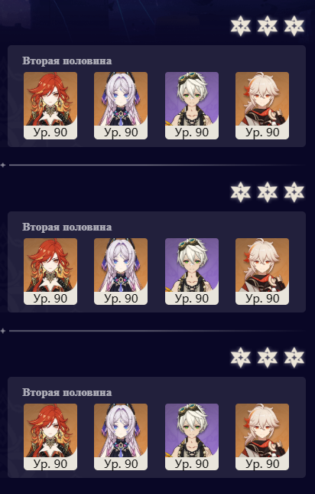Click the sparkle divider marker below the top panel

pos(3,165)
